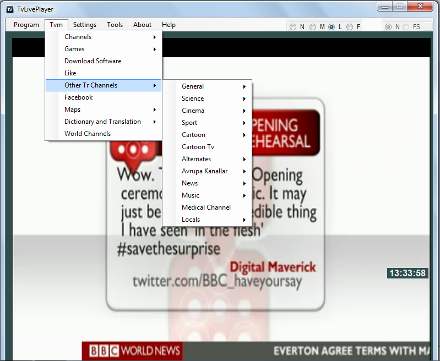Select World Channels menu item
The image size is (440, 361).
coord(88,134)
